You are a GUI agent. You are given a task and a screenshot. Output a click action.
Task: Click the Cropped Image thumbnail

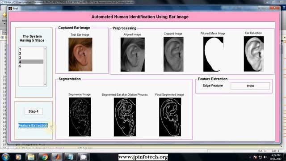pos(173,54)
